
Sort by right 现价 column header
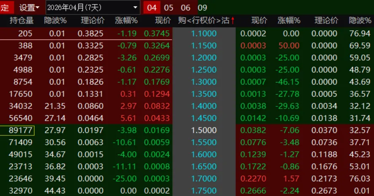[259, 21]
